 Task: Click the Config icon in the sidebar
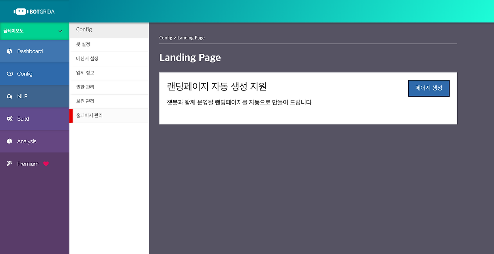click(x=8, y=73)
